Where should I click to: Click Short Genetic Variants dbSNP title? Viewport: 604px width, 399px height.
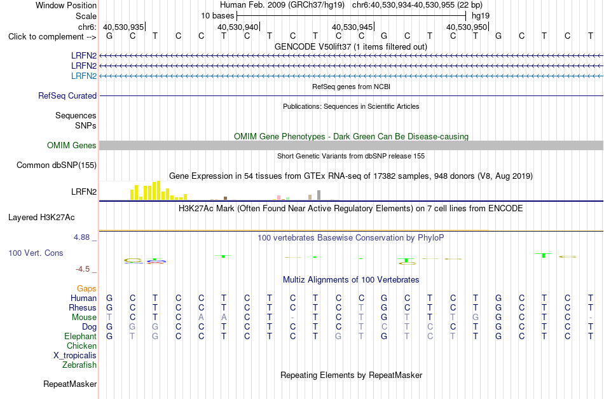(x=351, y=156)
